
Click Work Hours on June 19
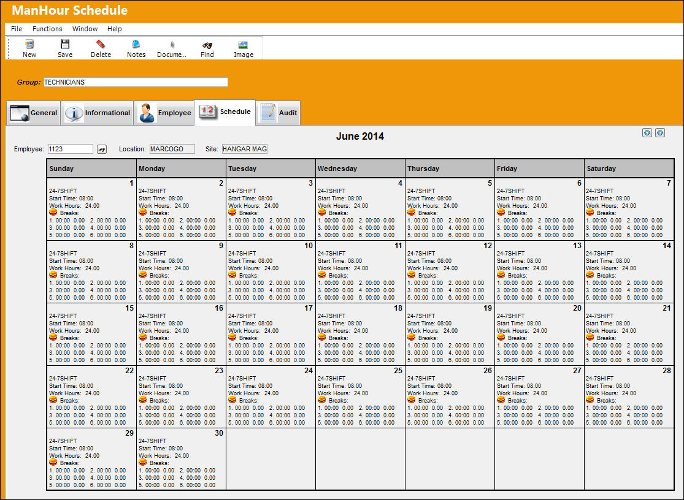coord(432,330)
